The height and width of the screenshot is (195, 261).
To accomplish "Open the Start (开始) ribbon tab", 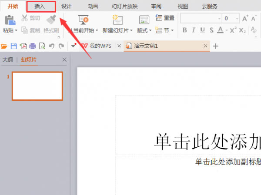I will point(13,7).
